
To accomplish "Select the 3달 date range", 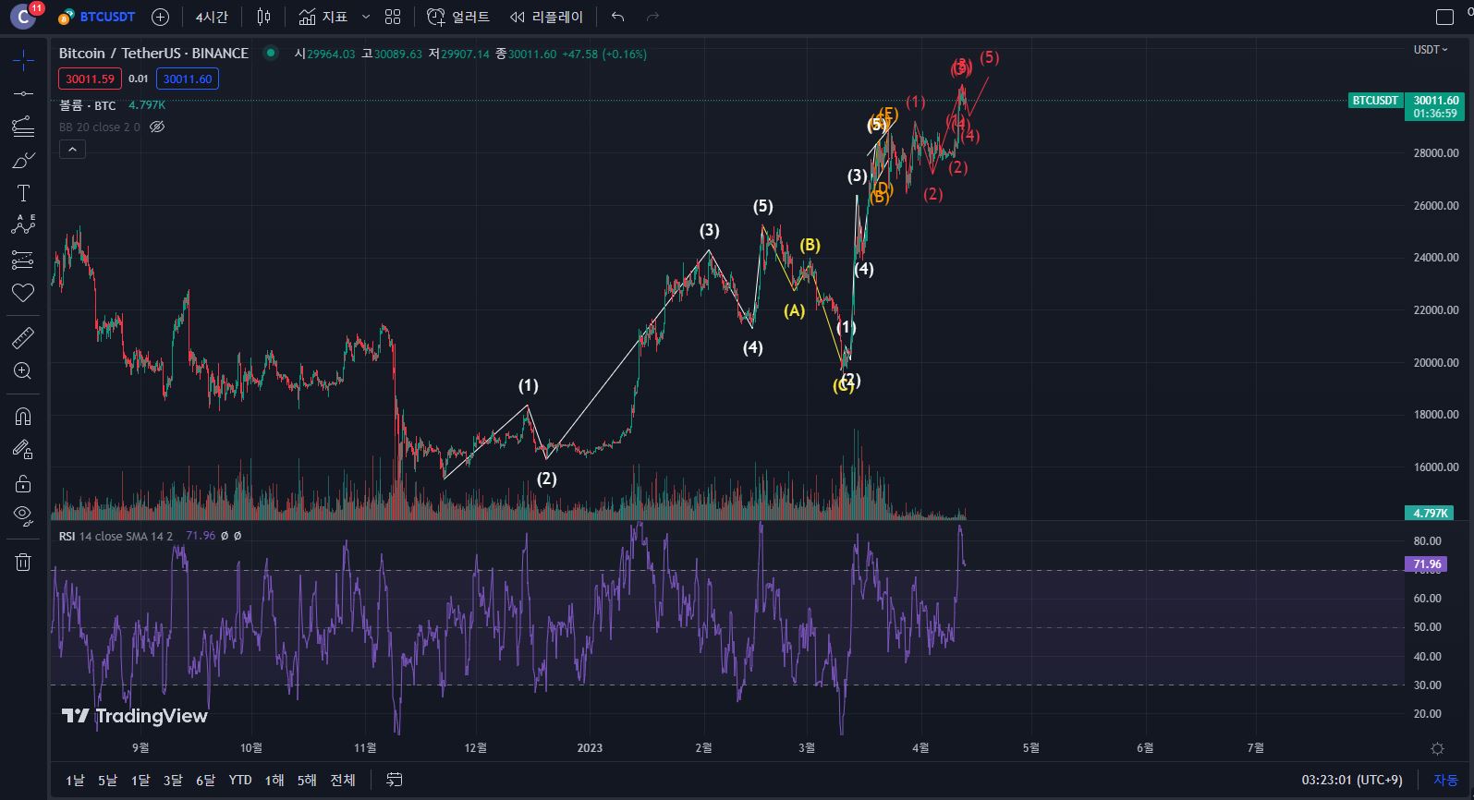I will coord(173,781).
